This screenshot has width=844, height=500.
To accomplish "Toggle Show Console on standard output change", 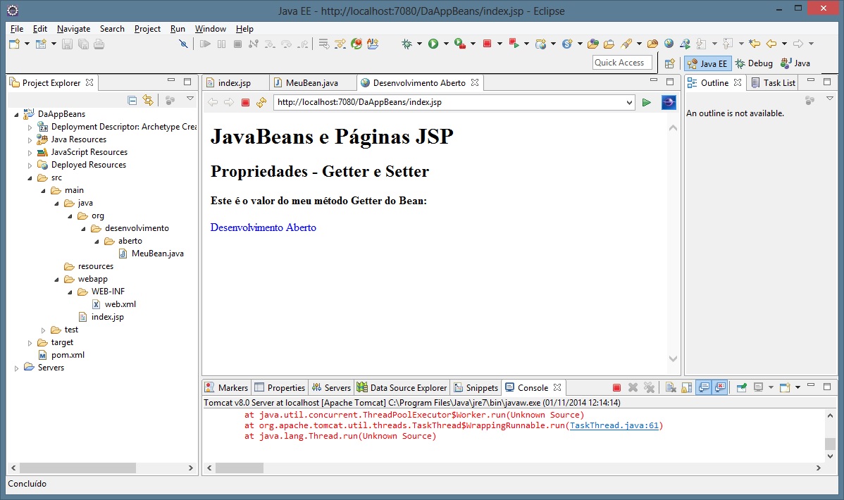I will [x=702, y=387].
